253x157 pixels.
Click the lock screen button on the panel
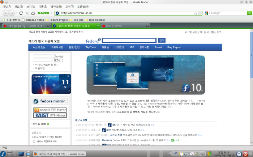239,154
